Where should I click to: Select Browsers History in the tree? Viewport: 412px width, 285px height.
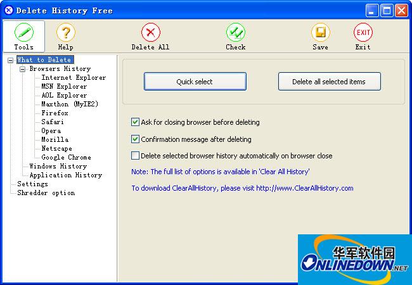[60, 69]
